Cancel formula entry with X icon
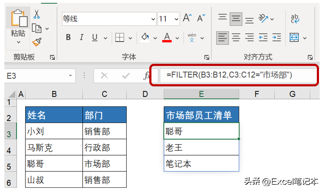 click(x=104, y=76)
